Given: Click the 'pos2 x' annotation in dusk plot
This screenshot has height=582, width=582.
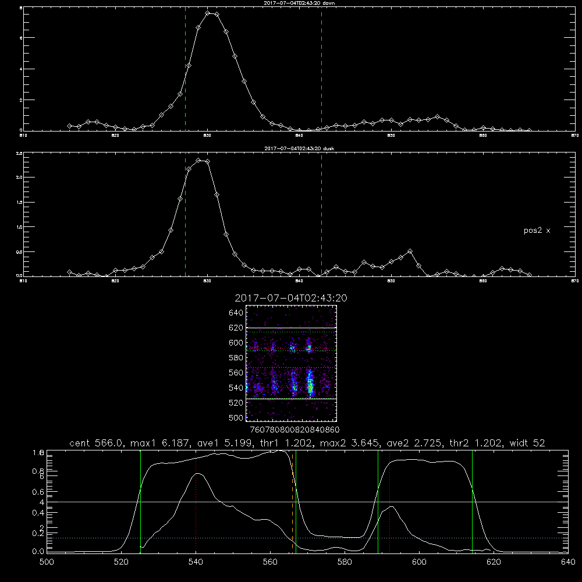Looking at the screenshot, I should (537, 230).
